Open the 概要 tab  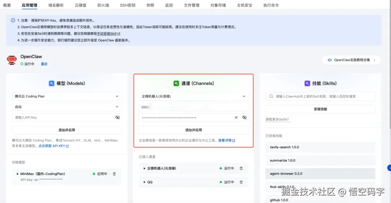(x=7, y=5)
